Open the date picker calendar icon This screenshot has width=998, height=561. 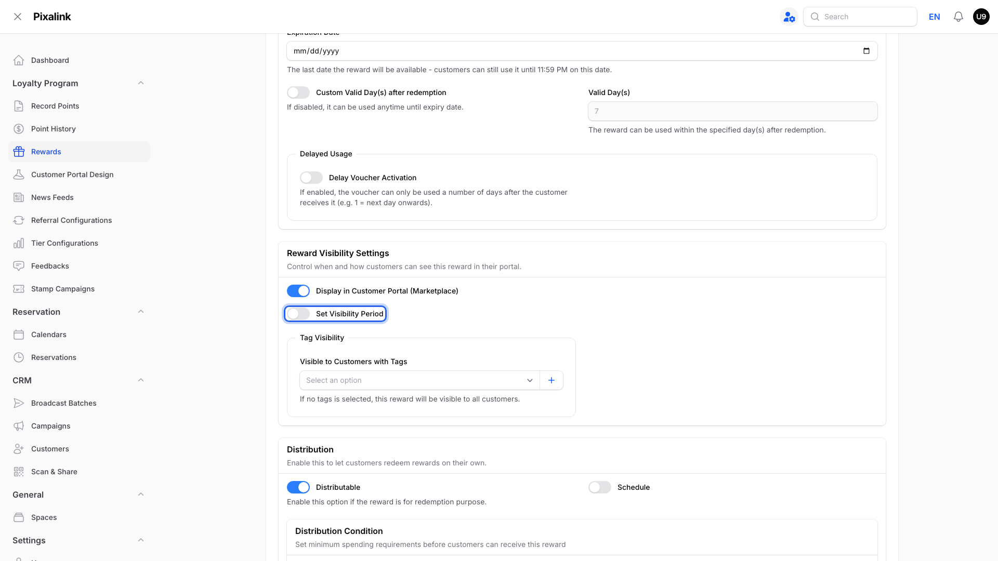pos(866,51)
